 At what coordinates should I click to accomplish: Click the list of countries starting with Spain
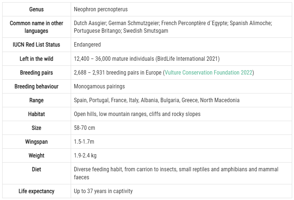157,100
